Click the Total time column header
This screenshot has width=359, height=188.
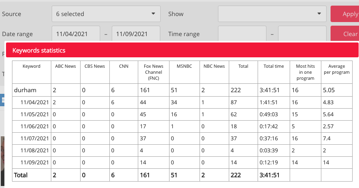(274, 72)
